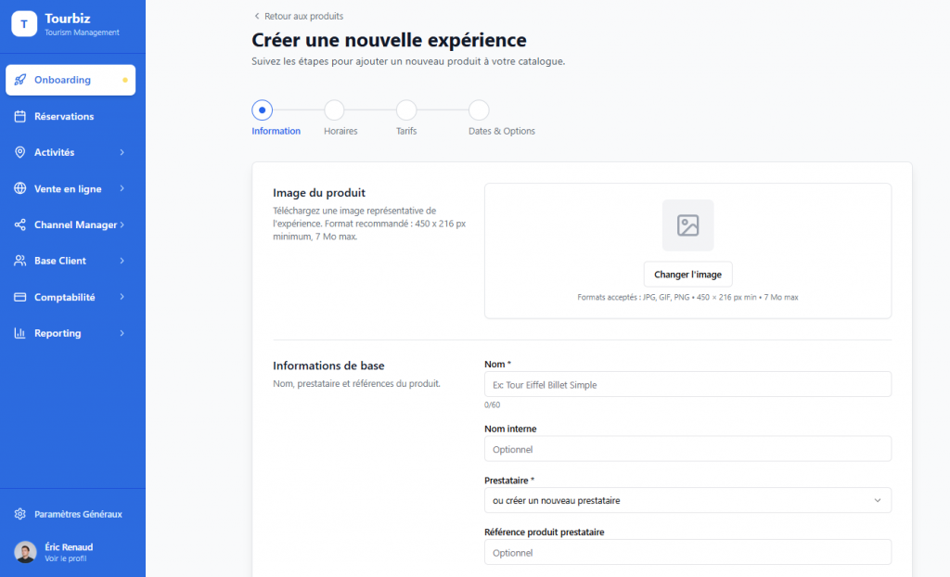The width and height of the screenshot is (950, 577).
Task: Click the Nom input field
Action: pos(687,384)
